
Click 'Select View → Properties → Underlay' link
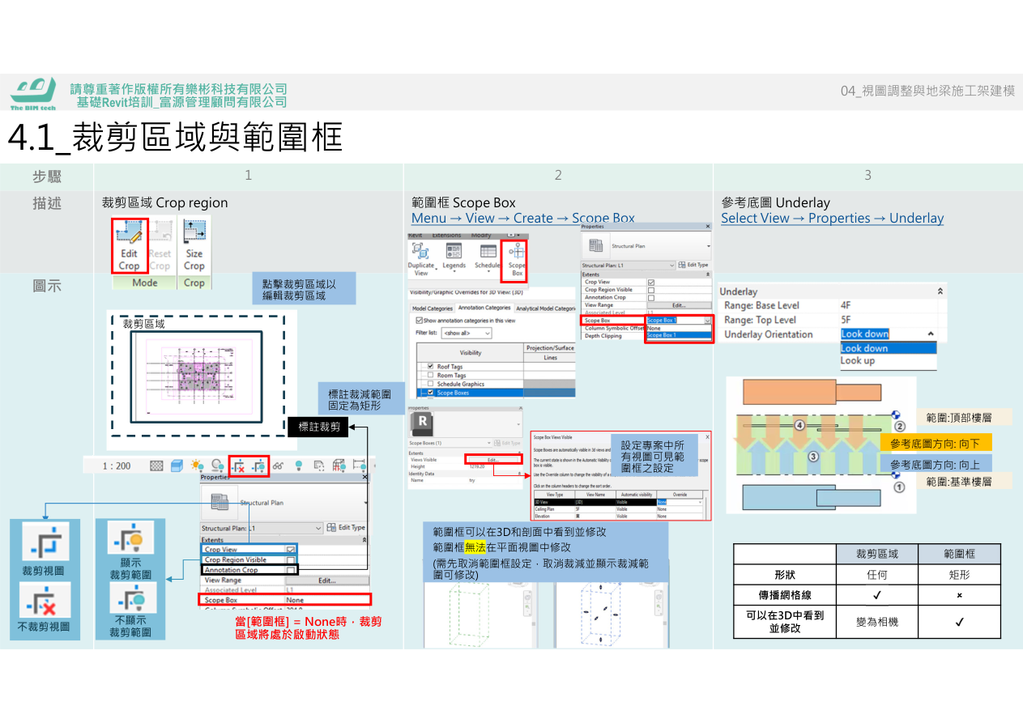point(832,219)
